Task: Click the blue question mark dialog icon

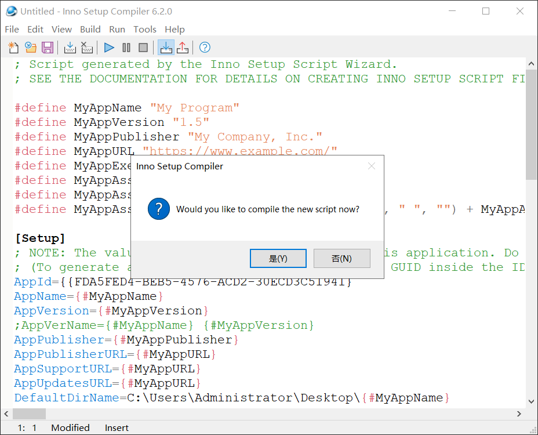Action: pyautogui.click(x=158, y=209)
